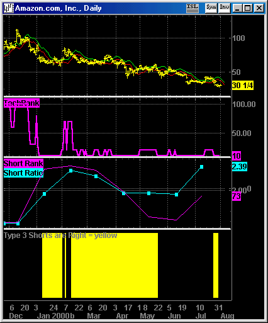Screen dimensions: 268x323
Task: Click the Amazon.com, Inc., Daily title text
Action: tap(59, 8)
